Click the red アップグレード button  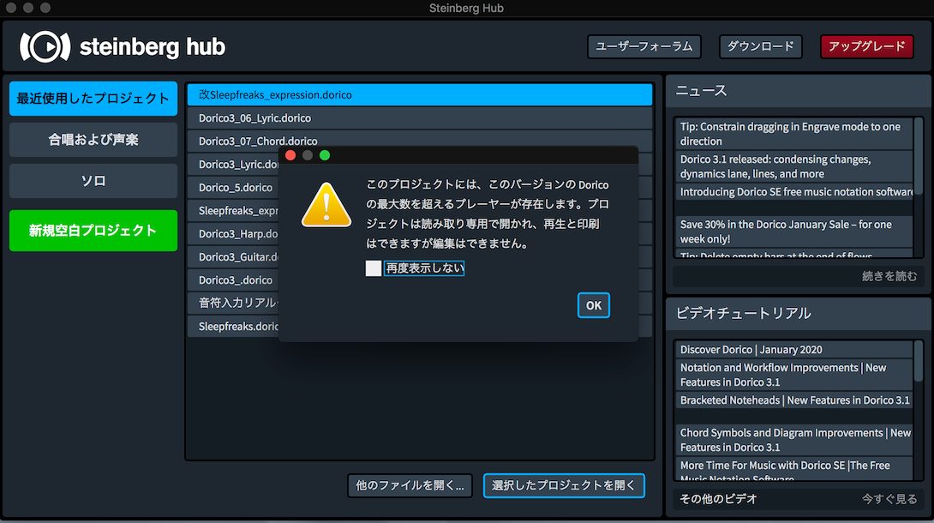[866, 46]
